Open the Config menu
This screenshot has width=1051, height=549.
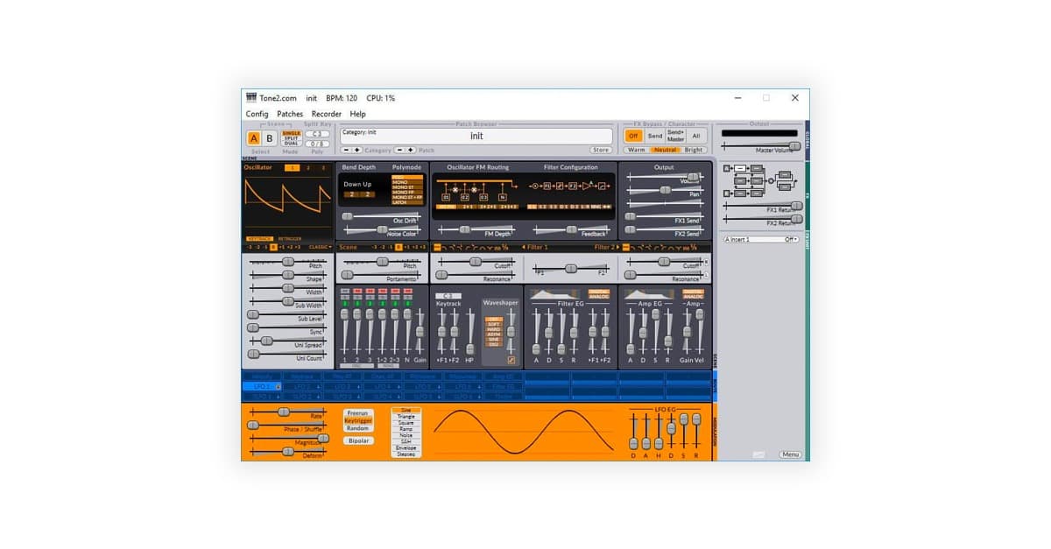256,114
